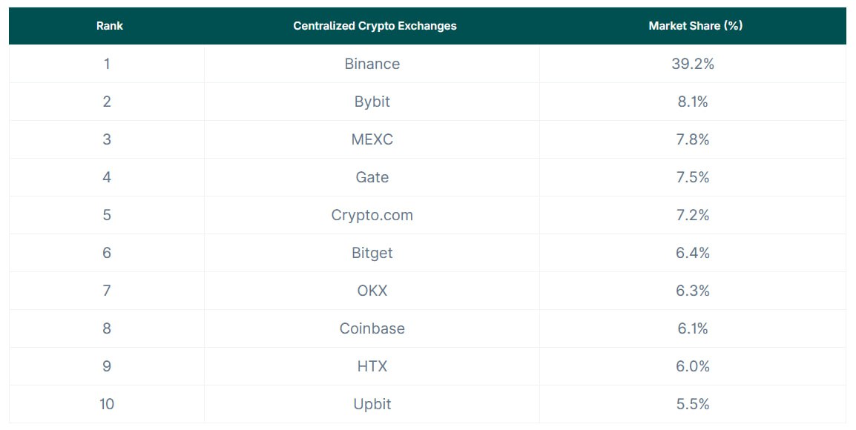Click the 39.2% market share value
This screenshot has height=430, width=856.
[x=693, y=64]
